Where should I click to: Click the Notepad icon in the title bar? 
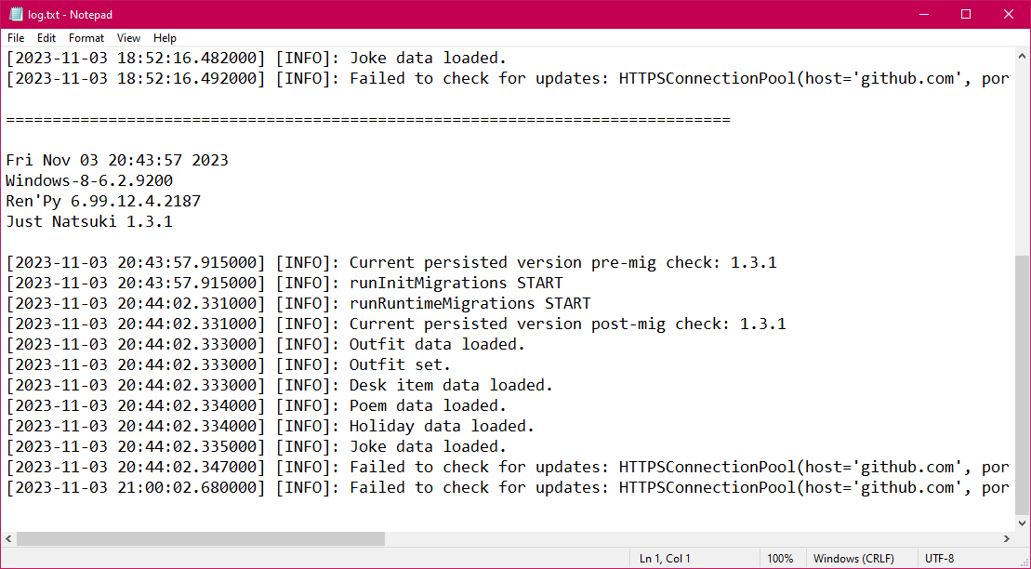(16, 14)
